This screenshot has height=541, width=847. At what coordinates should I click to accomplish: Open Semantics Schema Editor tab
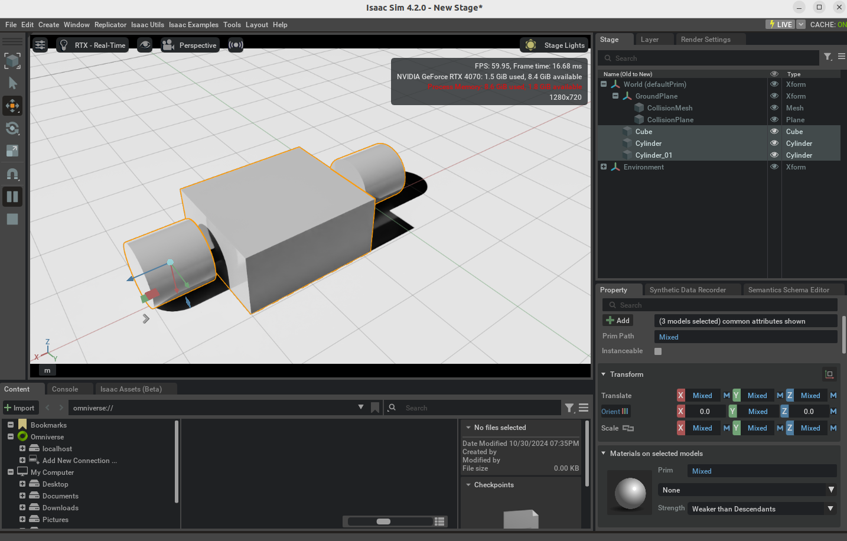click(789, 290)
